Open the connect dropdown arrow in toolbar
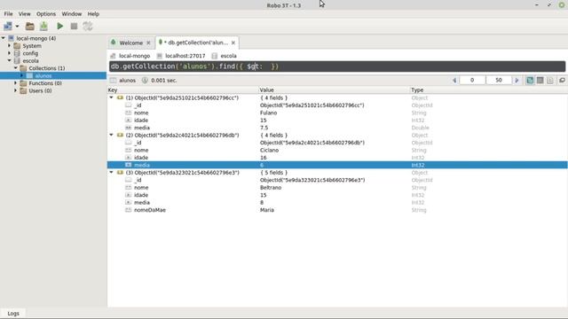The width and height of the screenshot is (568, 319). pos(17,27)
